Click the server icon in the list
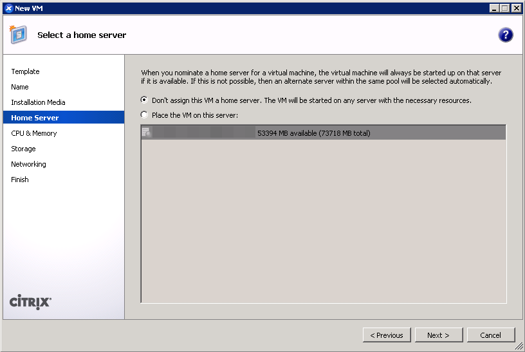 tap(147, 133)
